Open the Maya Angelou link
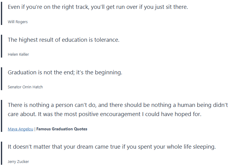 tap(20, 129)
